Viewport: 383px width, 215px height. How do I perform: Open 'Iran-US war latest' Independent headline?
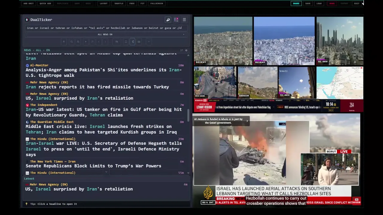pyautogui.click(x=104, y=112)
